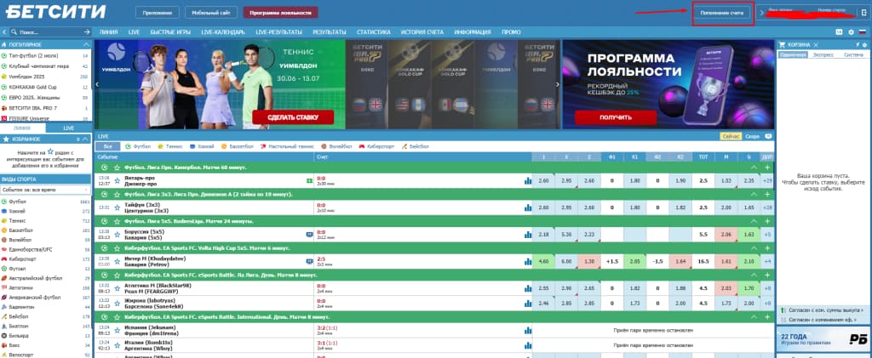
Task: Click the logout icon at the top right
Action: pyautogui.click(x=864, y=12)
